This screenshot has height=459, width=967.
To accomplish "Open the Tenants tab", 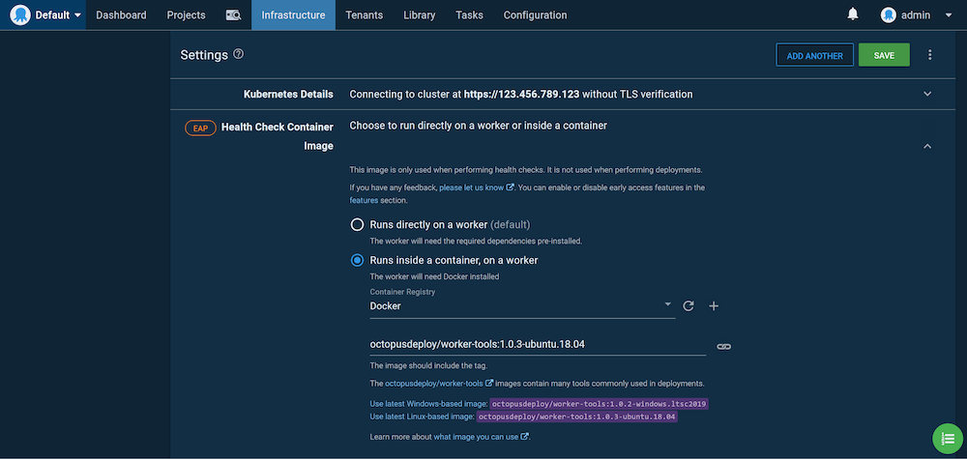I will (x=364, y=15).
